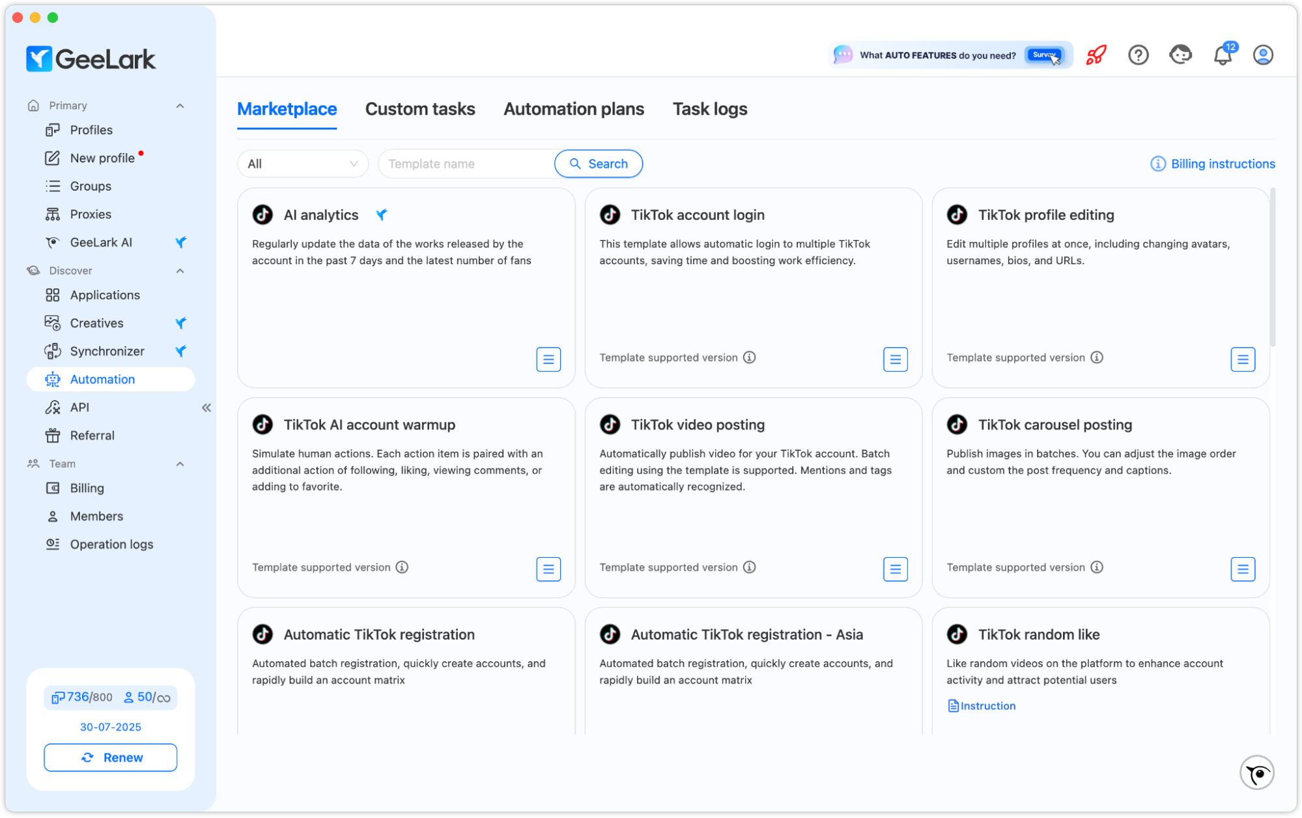Click info icon on TikTok video posting card
This screenshot has width=1302, height=818.
click(750, 567)
